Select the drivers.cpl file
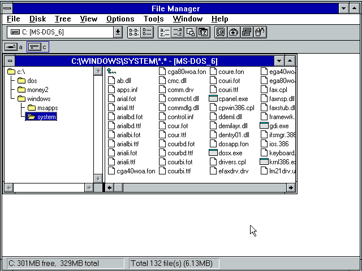 228,162
